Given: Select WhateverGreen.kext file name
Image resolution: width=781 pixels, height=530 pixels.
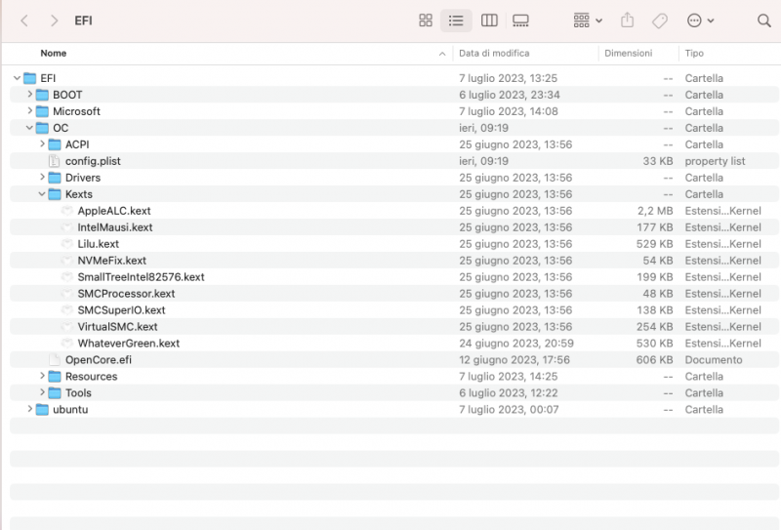Looking at the screenshot, I should pyautogui.click(x=129, y=344).
